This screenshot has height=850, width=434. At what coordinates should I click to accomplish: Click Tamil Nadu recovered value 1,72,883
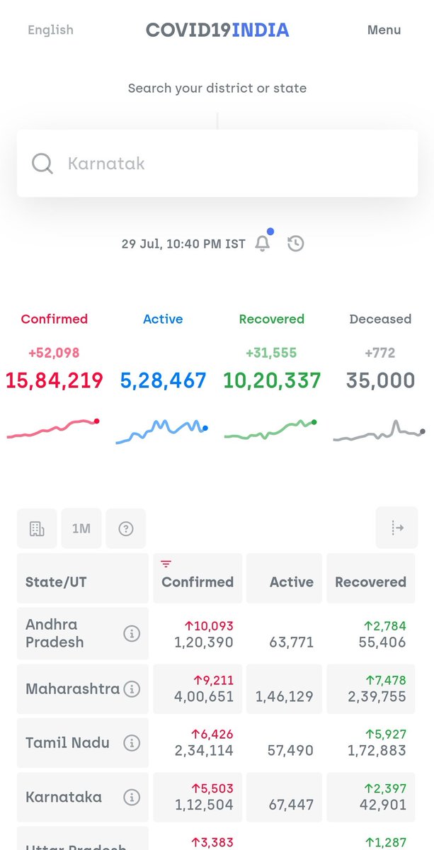click(377, 751)
